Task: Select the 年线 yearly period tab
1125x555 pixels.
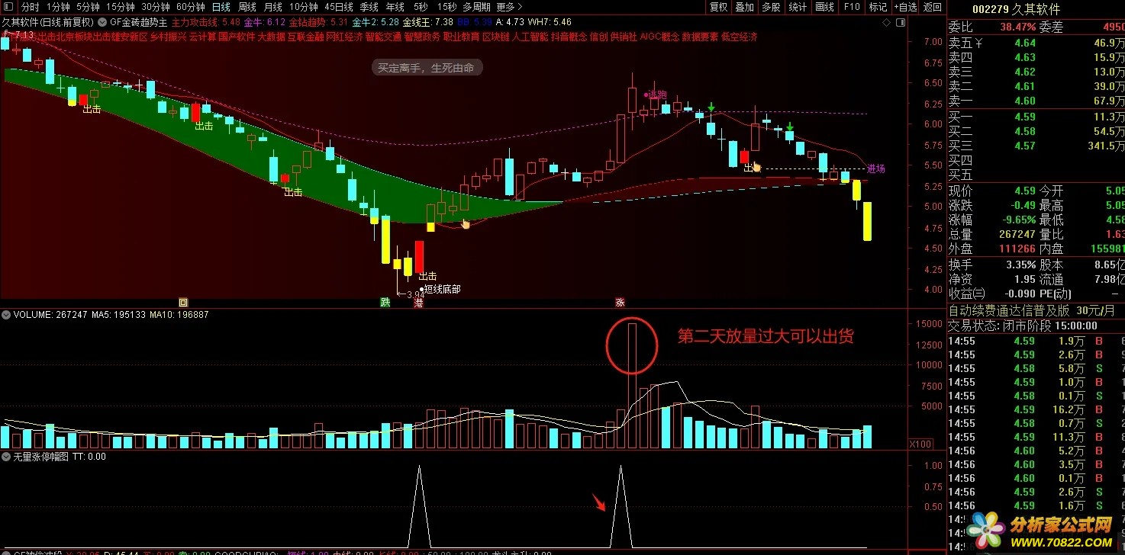Action: point(395,7)
